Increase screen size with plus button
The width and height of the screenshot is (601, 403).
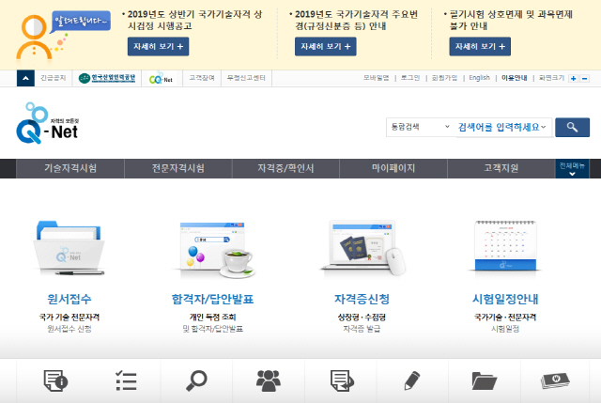(574, 78)
